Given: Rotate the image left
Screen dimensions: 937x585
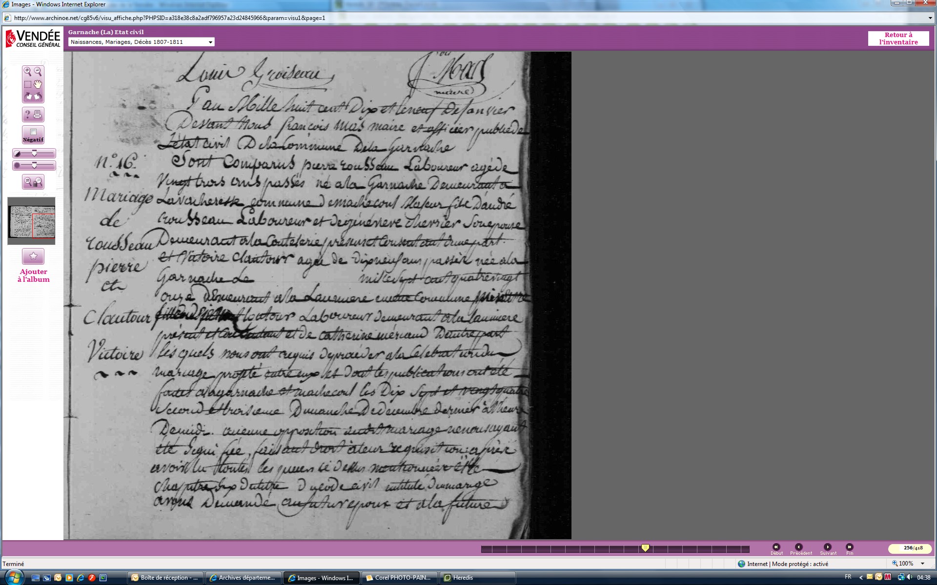Looking at the screenshot, I should tap(28, 97).
